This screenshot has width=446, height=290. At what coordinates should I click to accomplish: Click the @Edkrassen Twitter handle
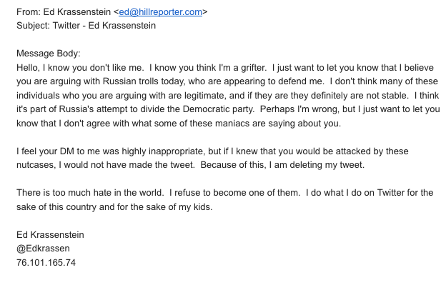[43, 249]
